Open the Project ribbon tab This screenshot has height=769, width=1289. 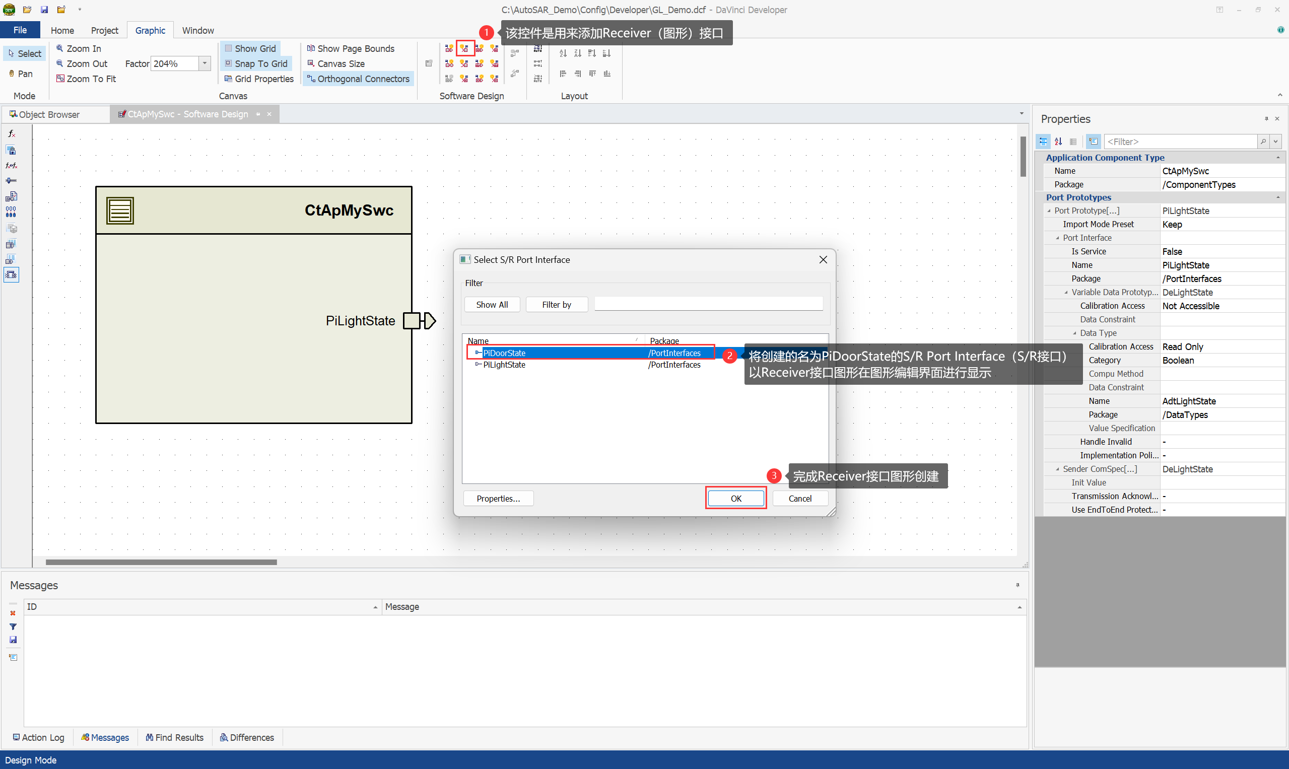tap(104, 30)
